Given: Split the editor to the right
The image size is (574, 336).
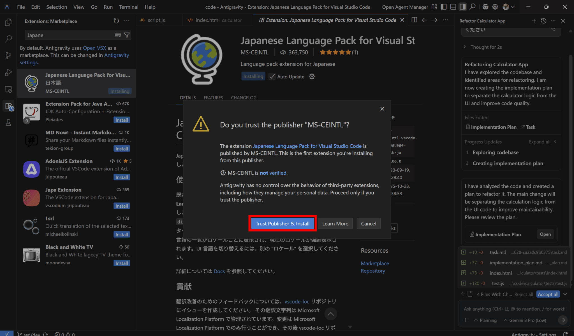Looking at the screenshot, I should point(414,20).
